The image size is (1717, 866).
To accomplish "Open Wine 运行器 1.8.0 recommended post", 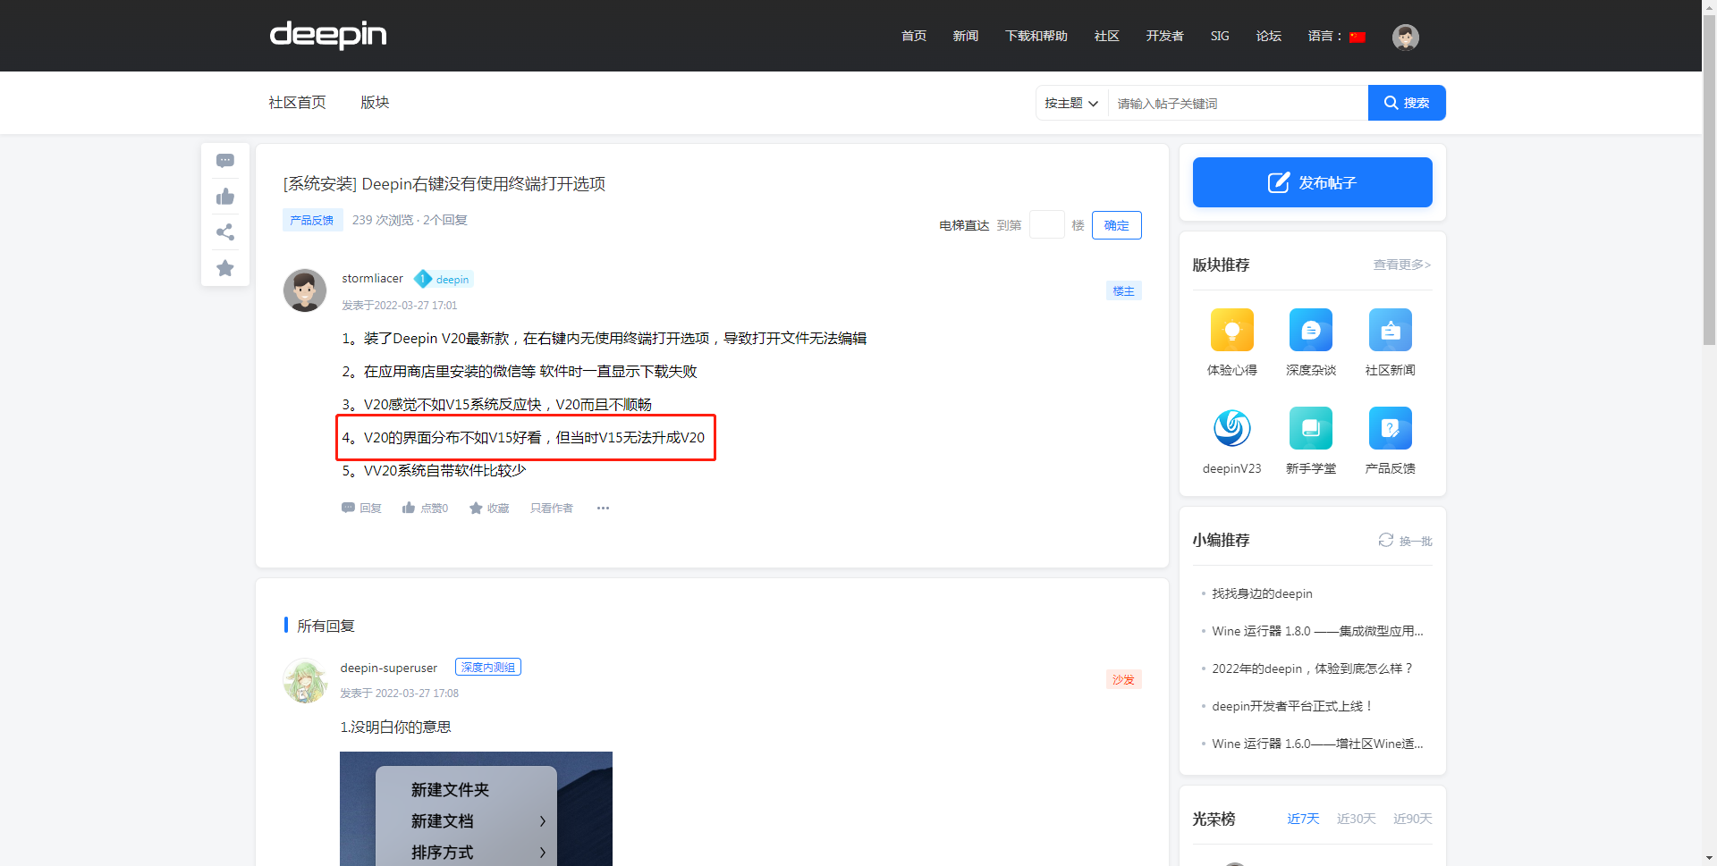I will (1317, 631).
